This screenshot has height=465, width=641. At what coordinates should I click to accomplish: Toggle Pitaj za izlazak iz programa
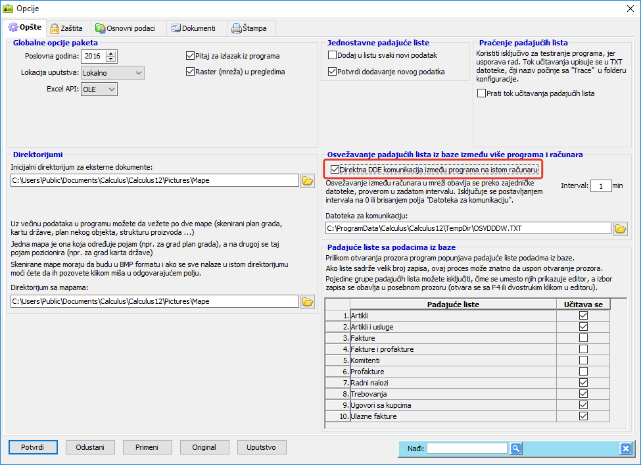click(191, 57)
